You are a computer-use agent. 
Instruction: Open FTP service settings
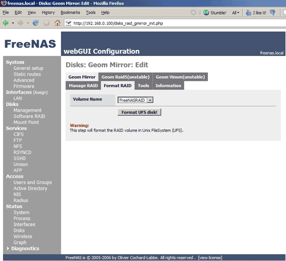click(18, 140)
